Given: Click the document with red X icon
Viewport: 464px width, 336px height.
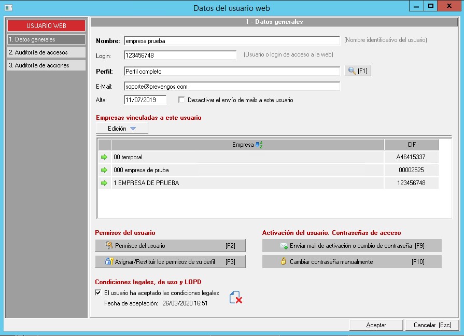Looking at the screenshot, I should tap(236, 297).
